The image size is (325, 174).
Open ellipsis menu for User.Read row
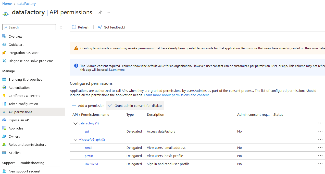point(320,164)
